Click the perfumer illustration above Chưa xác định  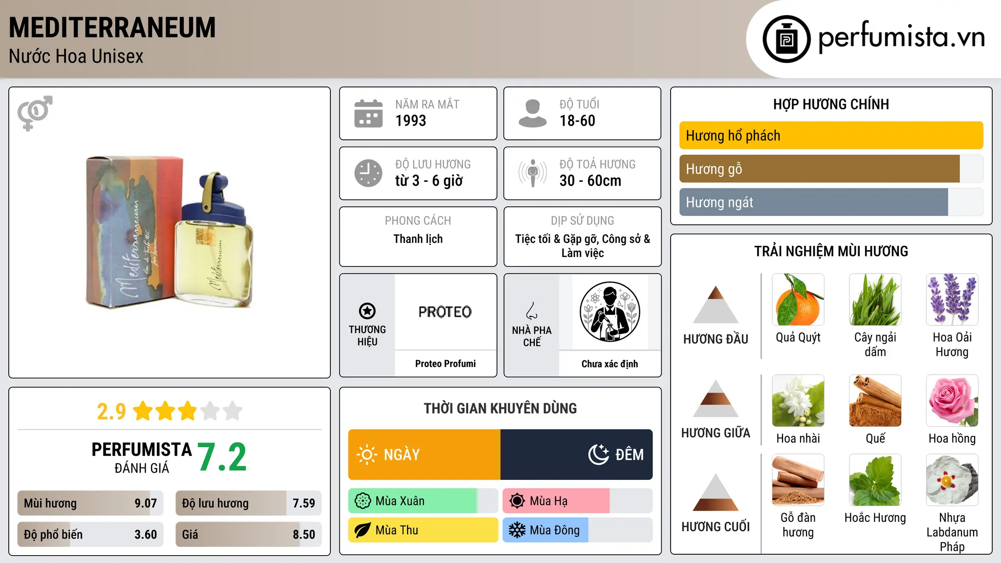pyautogui.click(x=609, y=312)
